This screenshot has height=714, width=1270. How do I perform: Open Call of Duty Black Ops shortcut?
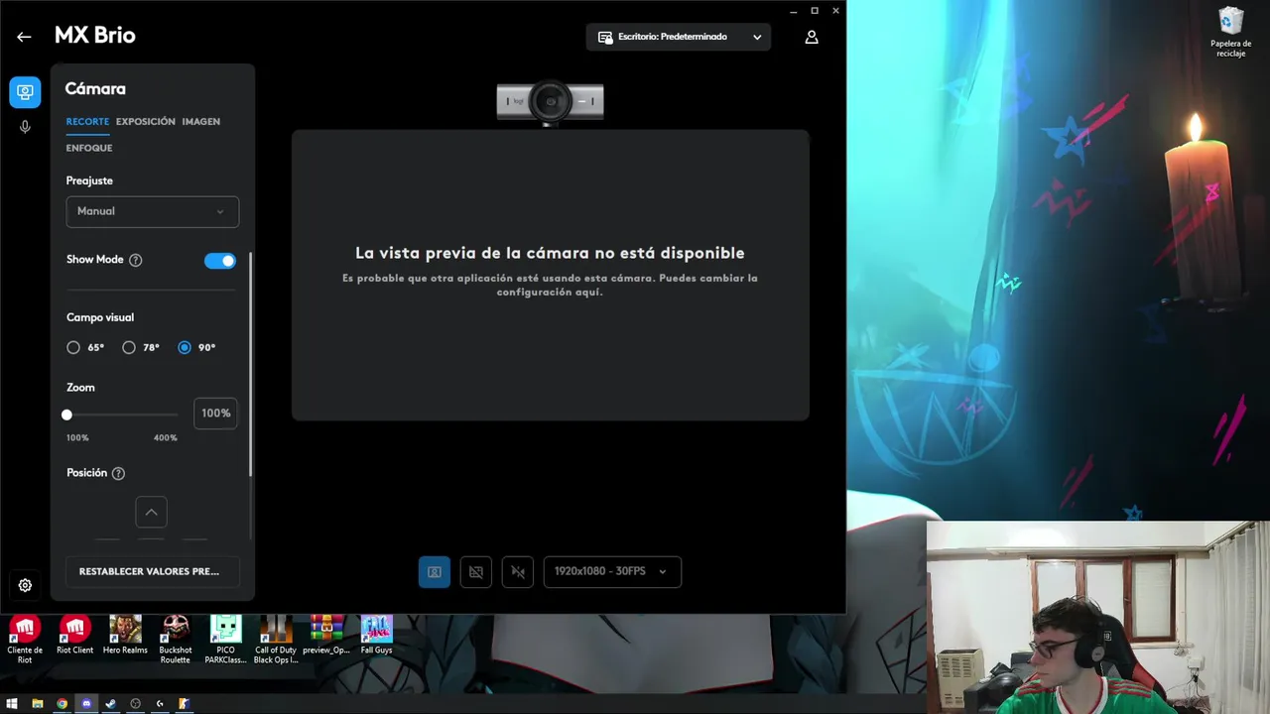pyautogui.click(x=276, y=640)
